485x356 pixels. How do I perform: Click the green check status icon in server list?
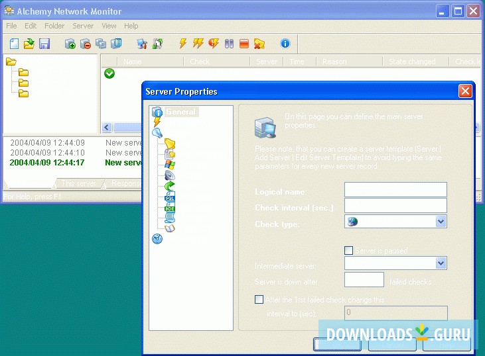109,73
